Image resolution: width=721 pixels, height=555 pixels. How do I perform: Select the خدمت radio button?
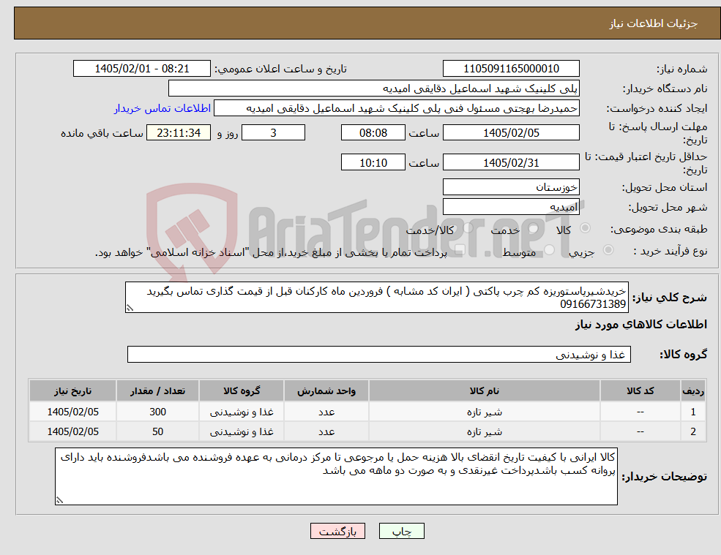point(534,228)
